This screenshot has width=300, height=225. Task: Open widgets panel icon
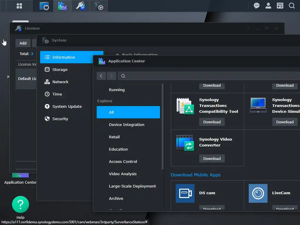pyautogui.click(x=280, y=6)
